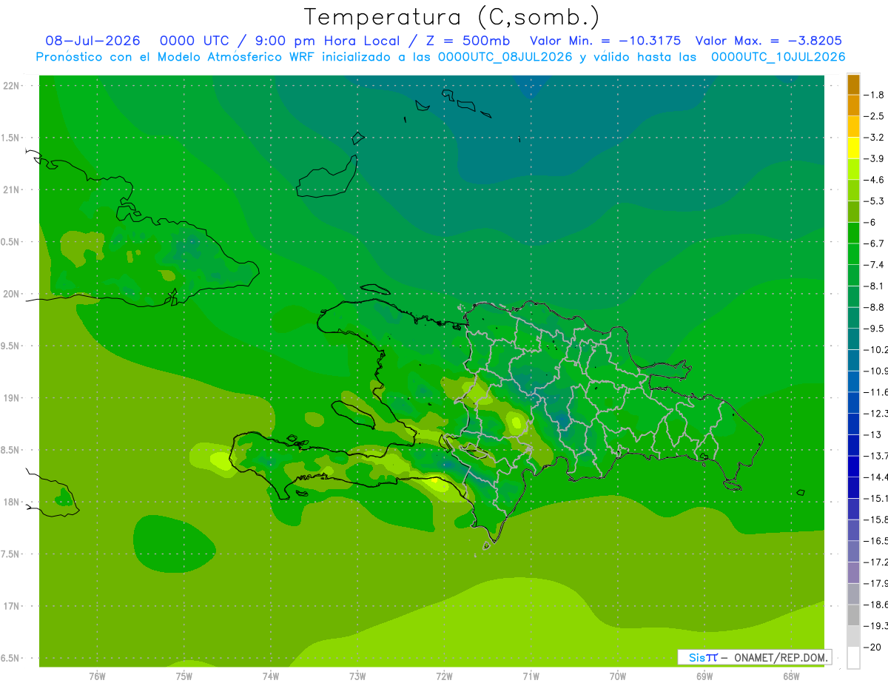Click the "20N" latitude axis label
888x686 pixels.
pyautogui.click(x=12, y=294)
